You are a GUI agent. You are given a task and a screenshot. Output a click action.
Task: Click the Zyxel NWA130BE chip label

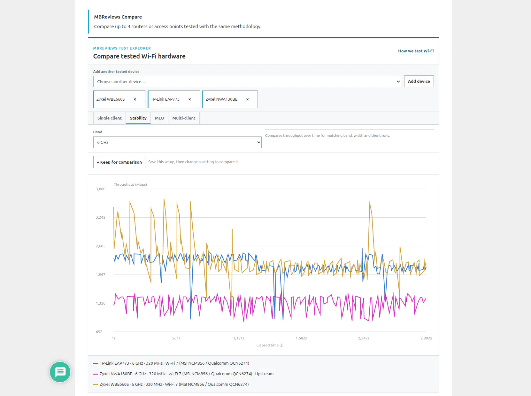221,99
